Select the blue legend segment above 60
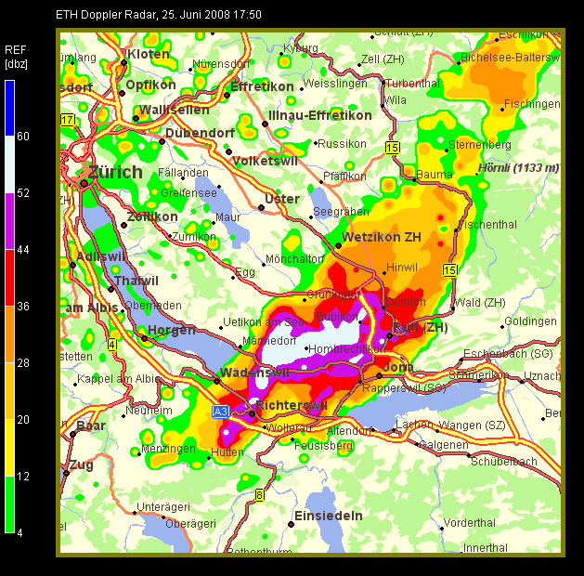This screenshot has width=584, height=576. tap(9, 108)
